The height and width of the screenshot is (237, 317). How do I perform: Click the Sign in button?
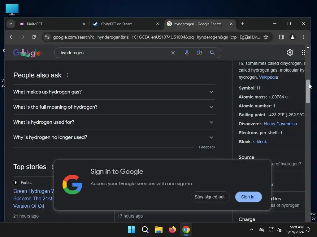coord(248,197)
